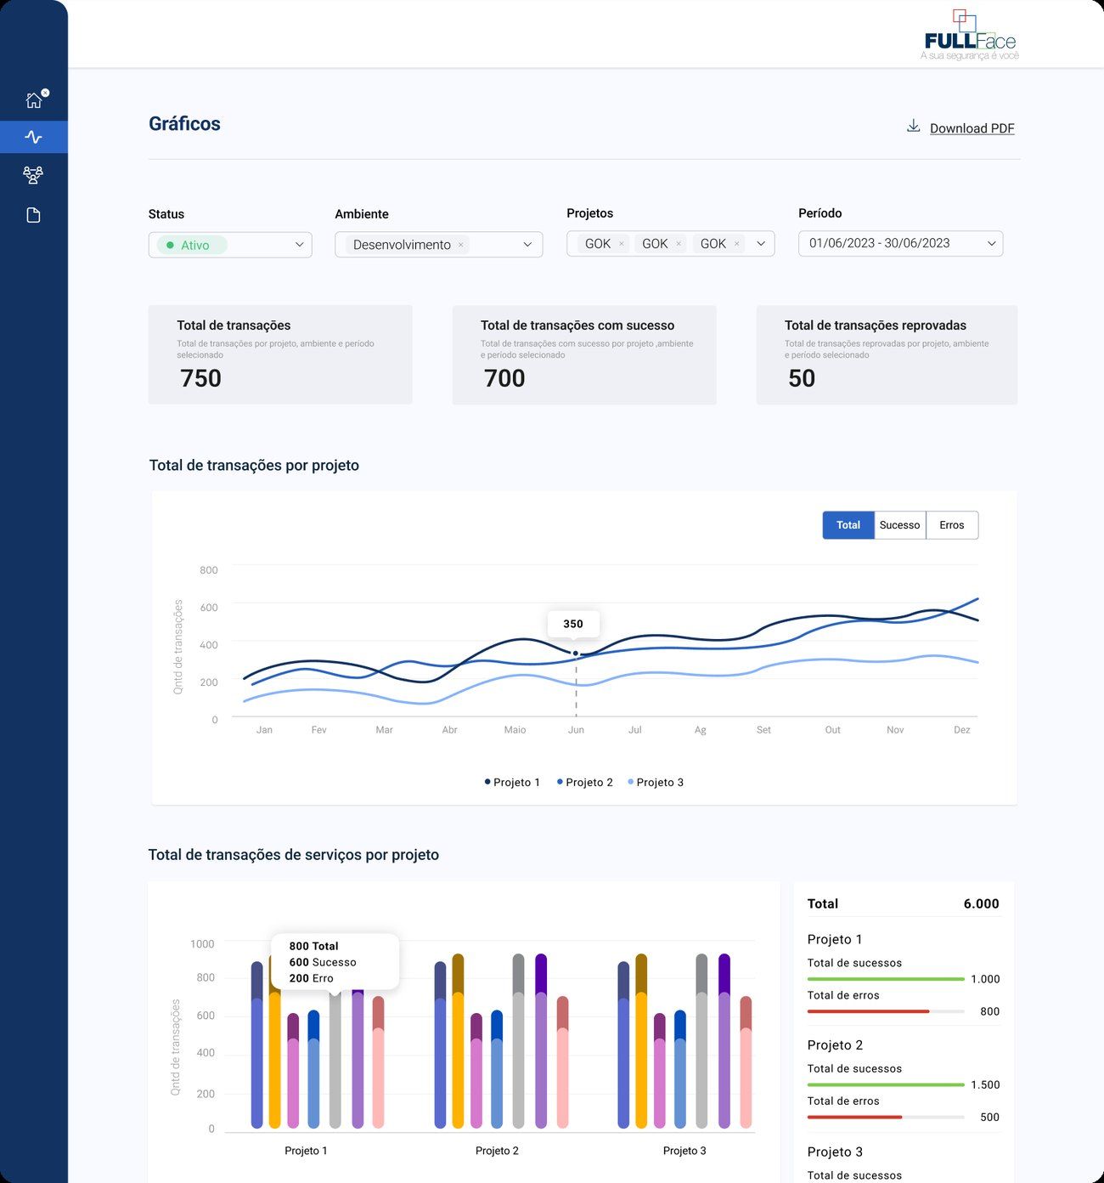Toggle Projeto 1 legend in line chart

(512, 782)
